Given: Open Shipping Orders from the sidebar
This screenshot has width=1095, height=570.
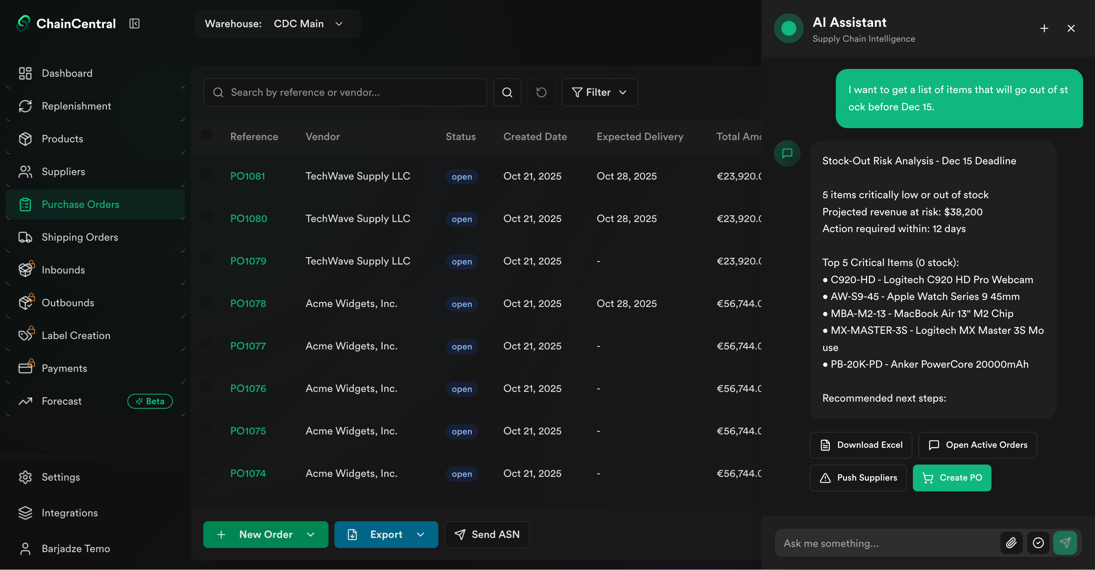Looking at the screenshot, I should click(25, 237).
